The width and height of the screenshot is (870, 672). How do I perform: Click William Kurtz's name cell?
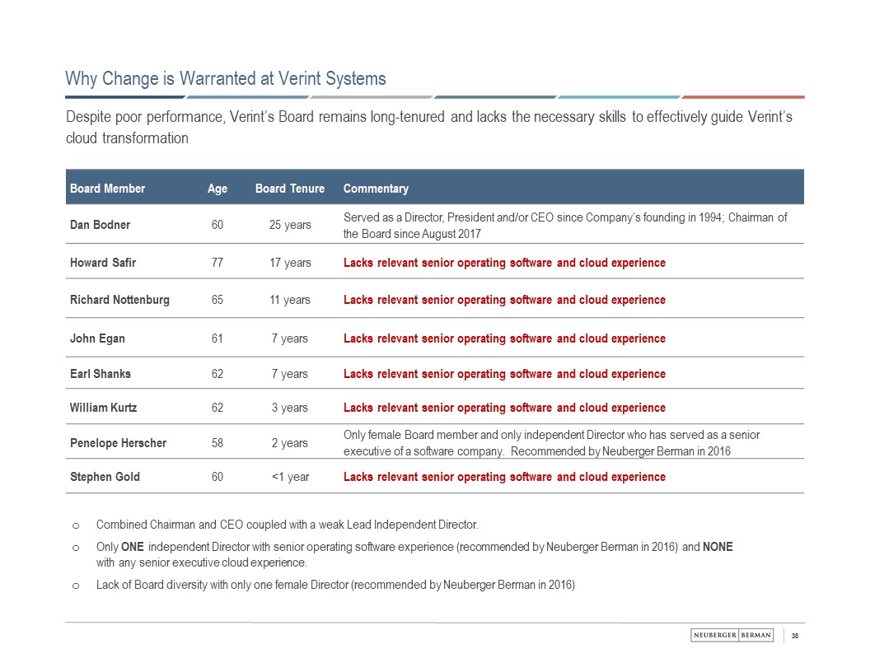pos(103,408)
